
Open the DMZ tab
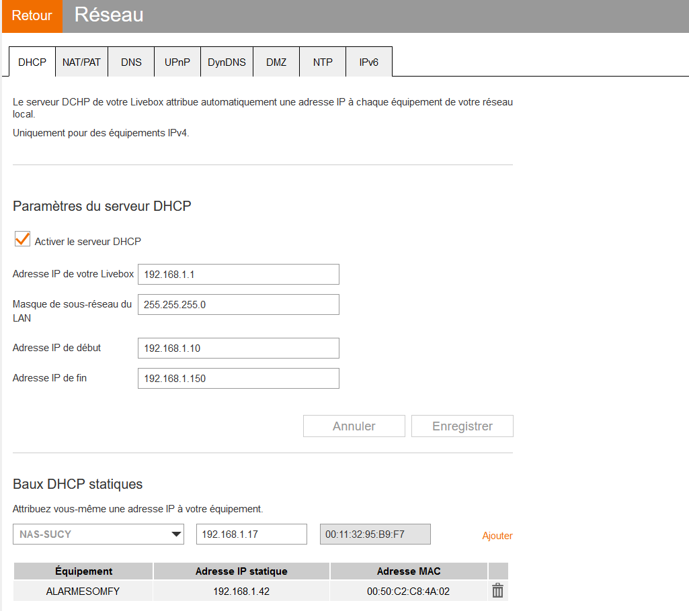[276, 62]
